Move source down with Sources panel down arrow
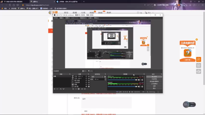205x115 pixels. tap(85, 89)
